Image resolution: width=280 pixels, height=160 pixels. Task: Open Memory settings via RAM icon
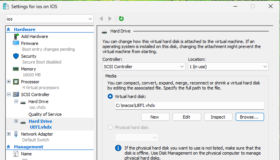(x=16, y=69)
